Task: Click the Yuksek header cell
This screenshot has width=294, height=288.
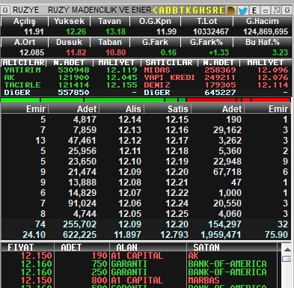Action: [x=69, y=22]
